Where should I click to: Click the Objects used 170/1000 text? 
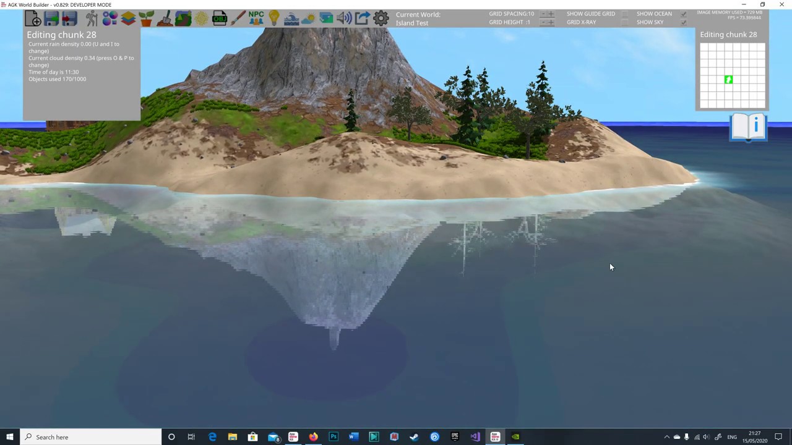pyautogui.click(x=57, y=79)
